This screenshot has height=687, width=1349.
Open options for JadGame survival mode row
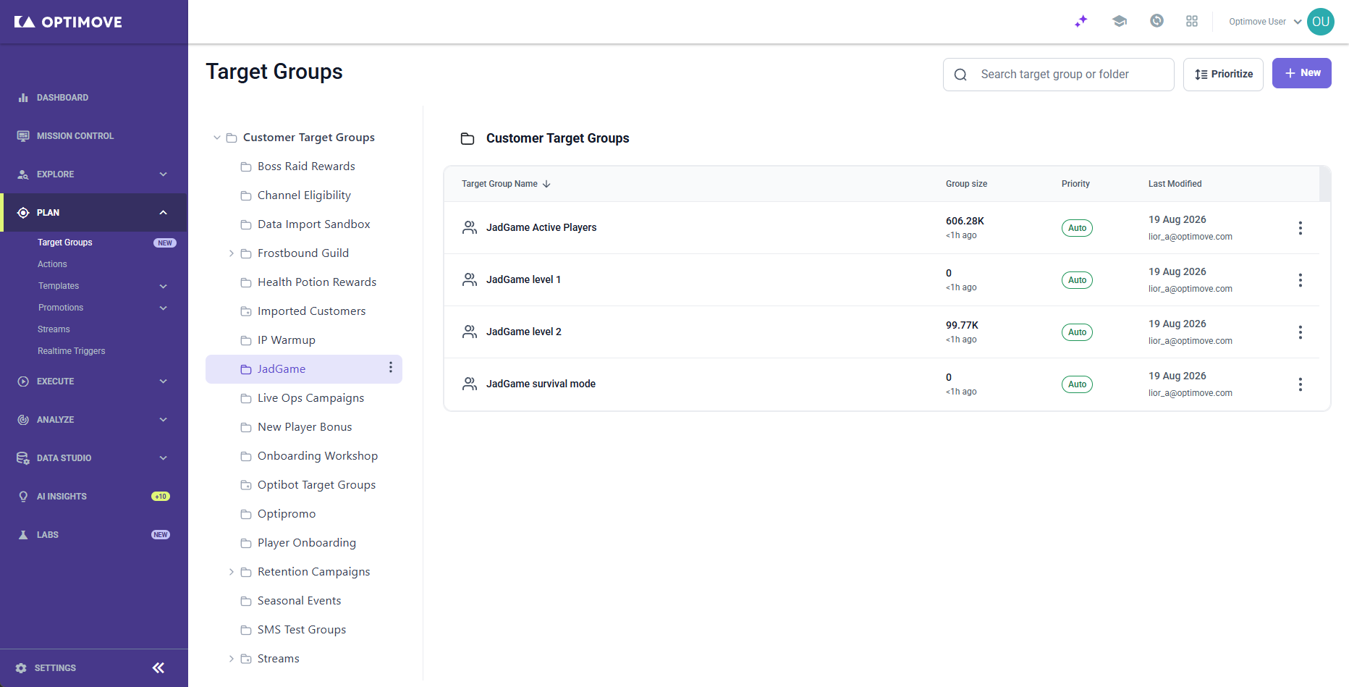1301,384
